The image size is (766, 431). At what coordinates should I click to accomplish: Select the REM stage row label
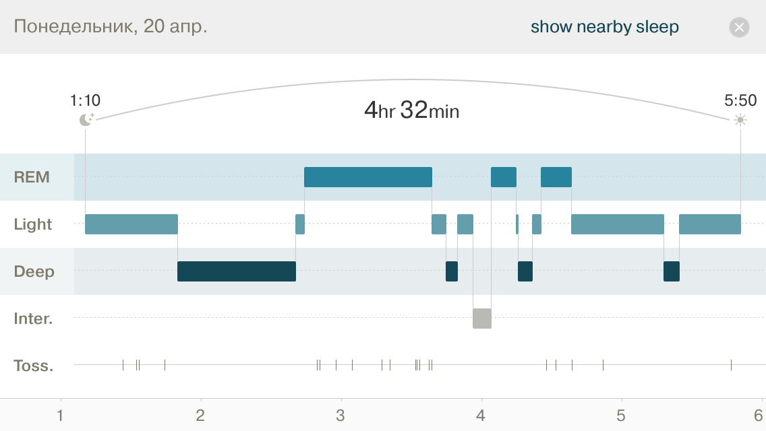[x=32, y=177]
